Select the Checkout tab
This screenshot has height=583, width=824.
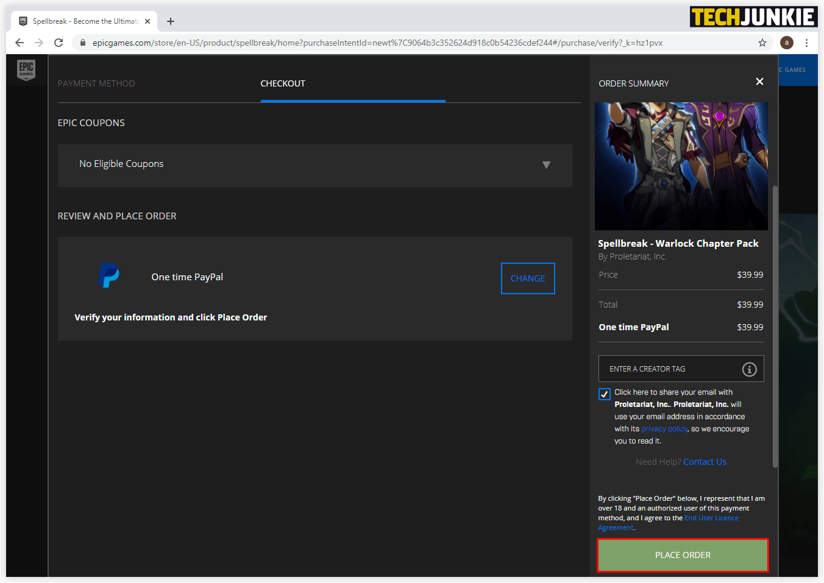tap(283, 83)
